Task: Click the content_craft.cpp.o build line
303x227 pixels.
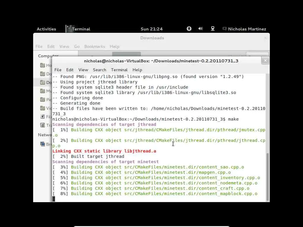Action: tap(151, 188)
